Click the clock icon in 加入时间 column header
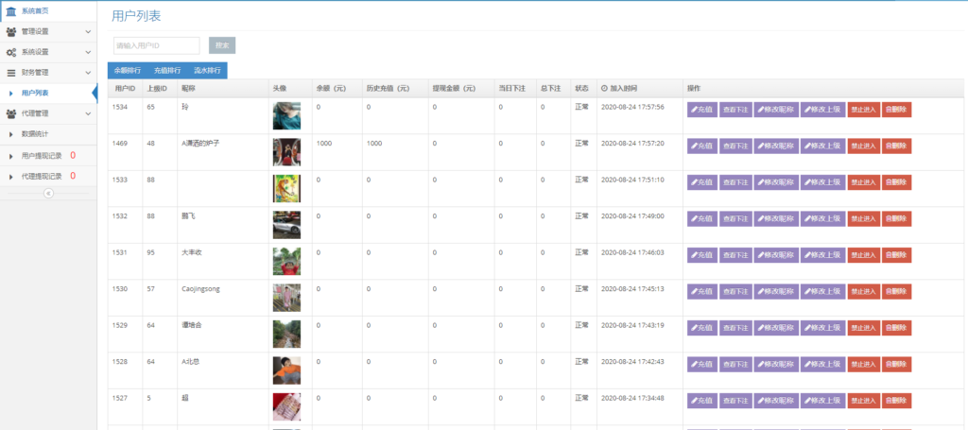This screenshot has width=968, height=430. tap(604, 88)
